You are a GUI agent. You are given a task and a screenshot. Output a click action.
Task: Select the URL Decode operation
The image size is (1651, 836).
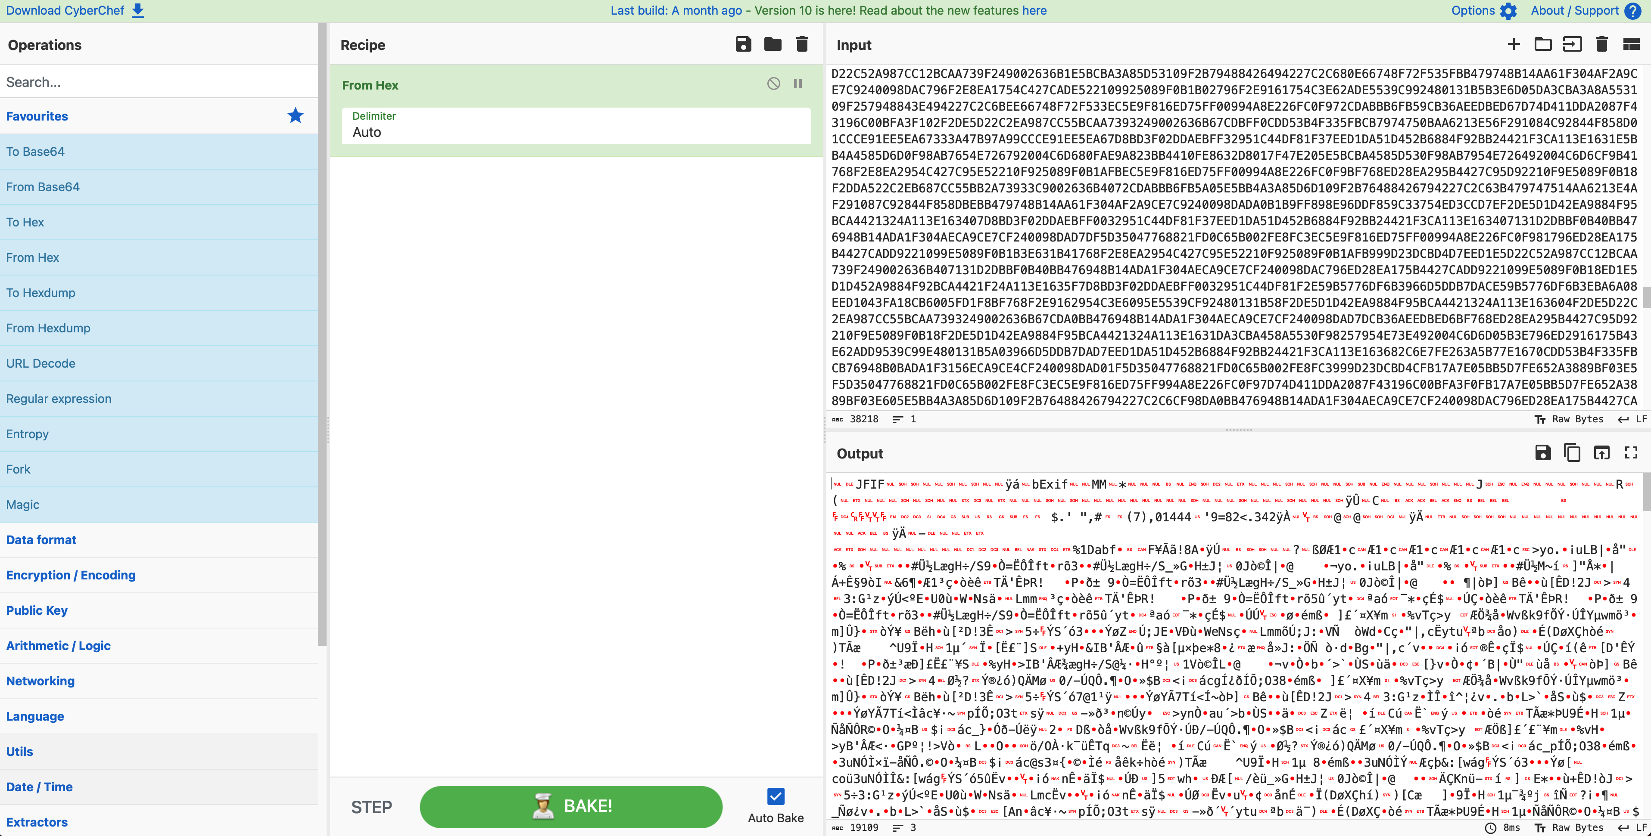159,362
